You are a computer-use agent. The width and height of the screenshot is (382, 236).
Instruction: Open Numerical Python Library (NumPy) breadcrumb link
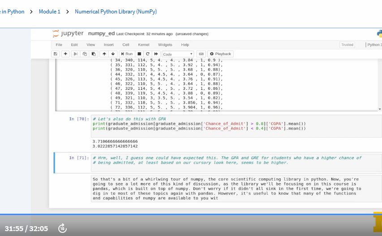pos(116,12)
